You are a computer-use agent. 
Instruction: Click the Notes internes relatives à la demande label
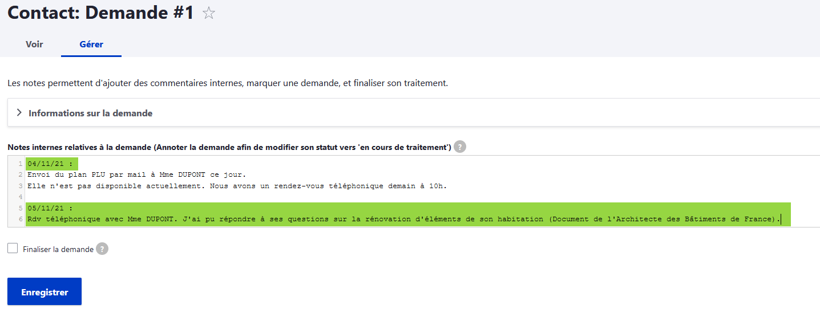[228, 147]
